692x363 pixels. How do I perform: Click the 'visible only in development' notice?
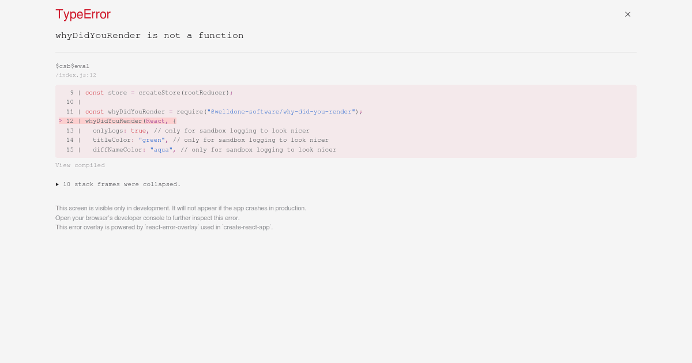click(x=180, y=208)
